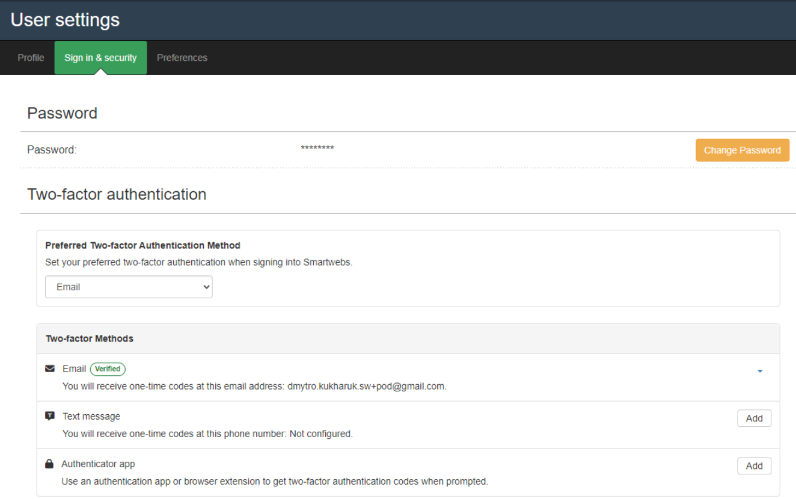Click the Two-factor Methods panel header
This screenshot has width=796, height=499.
tap(90, 338)
